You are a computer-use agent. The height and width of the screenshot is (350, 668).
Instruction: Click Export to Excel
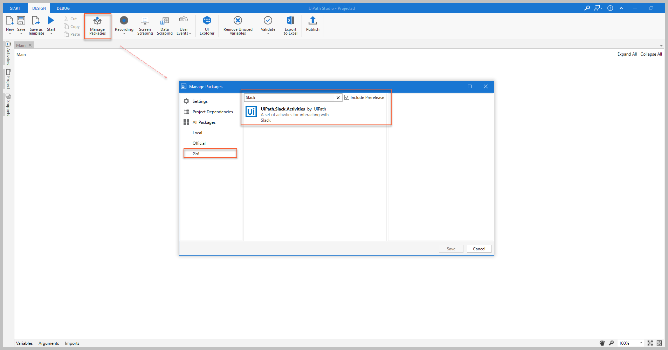(x=290, y=26)
